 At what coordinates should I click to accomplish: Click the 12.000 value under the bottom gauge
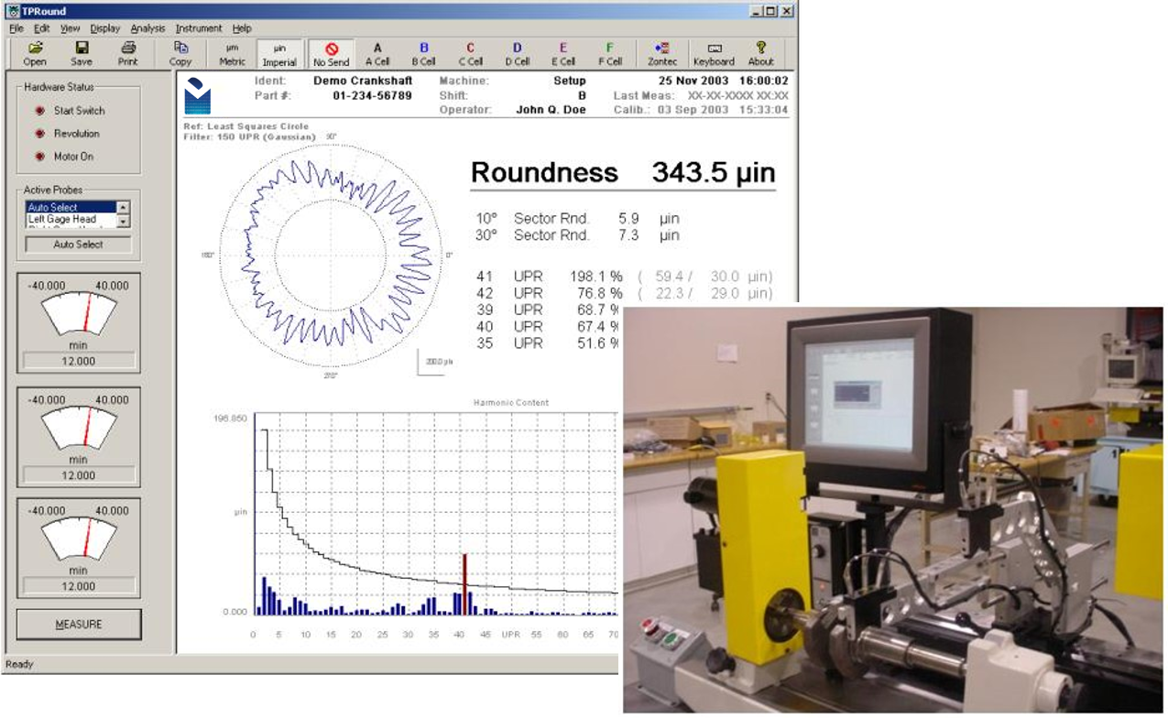pos(79,587)
